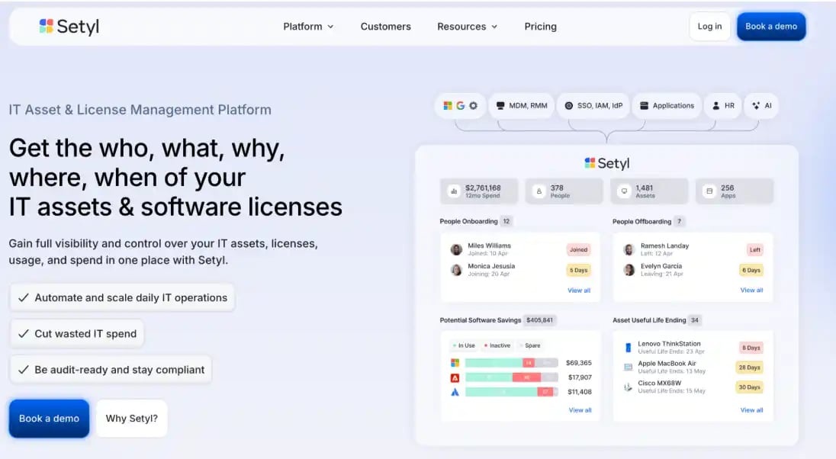Open the Pricing page

point(540,27)
